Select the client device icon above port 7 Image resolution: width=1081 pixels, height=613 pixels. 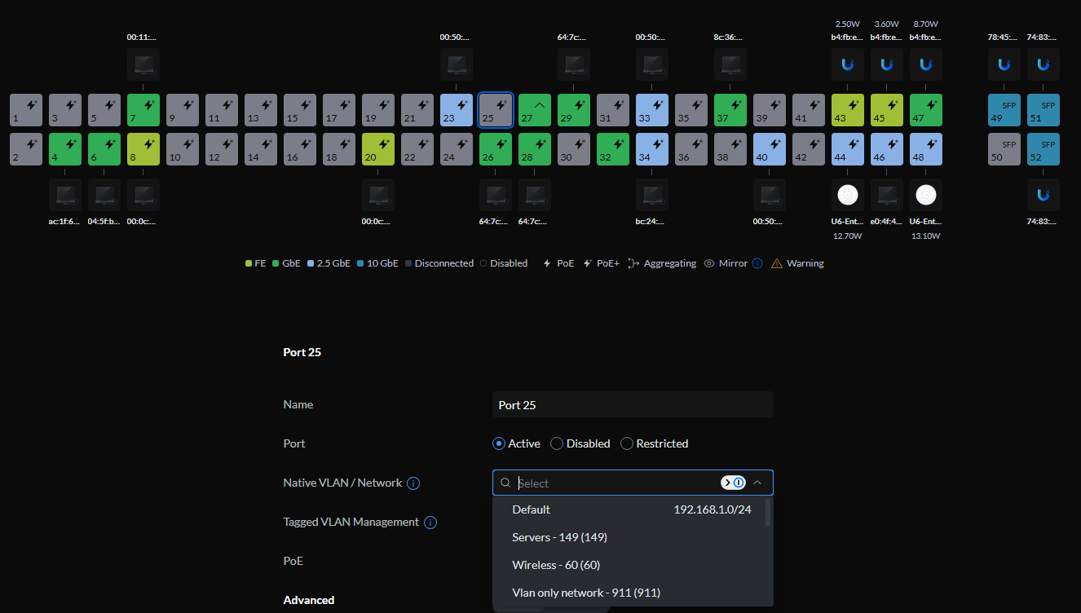coord(143,64)
